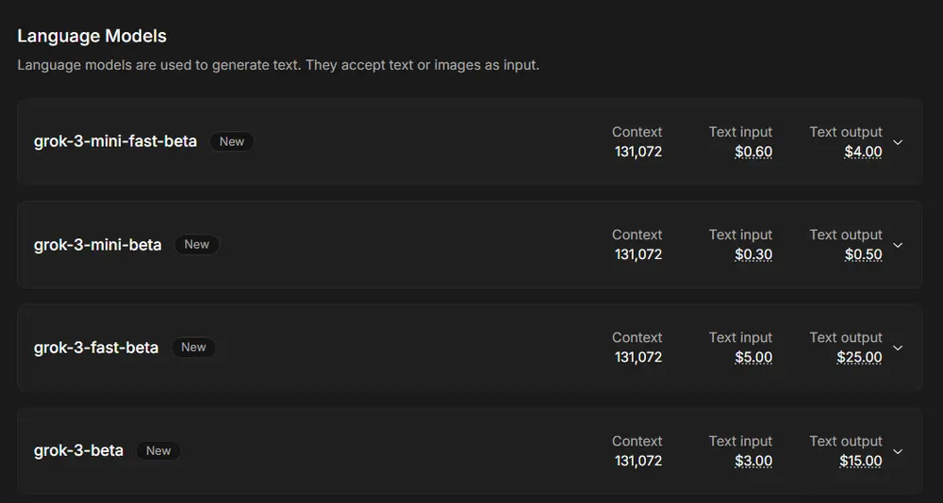Image resolution: width=943 pixels, height=503 pixels.
Task: Click New badge beside grok-3-beta
Action: click(x=158, y=450)
